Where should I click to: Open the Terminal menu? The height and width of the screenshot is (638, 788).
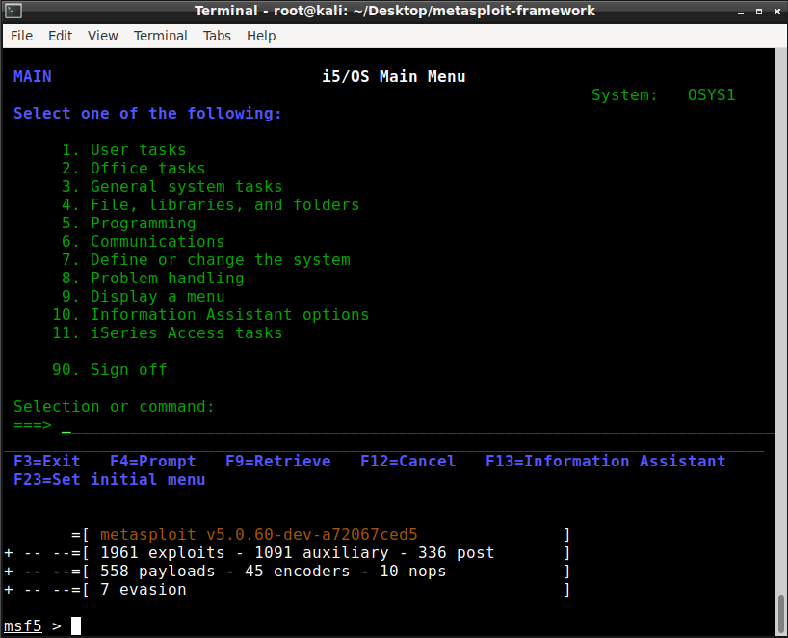pos(160,36)
